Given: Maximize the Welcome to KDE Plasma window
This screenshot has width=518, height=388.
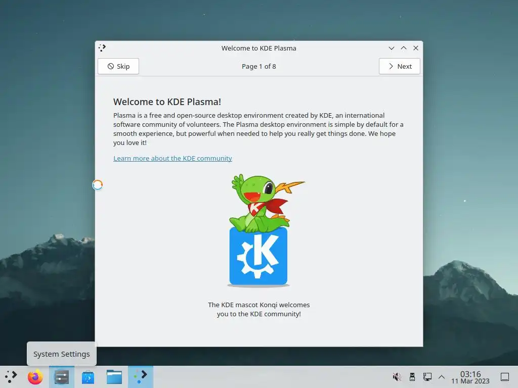Looking at the screenshot, I should click(404, 48).
